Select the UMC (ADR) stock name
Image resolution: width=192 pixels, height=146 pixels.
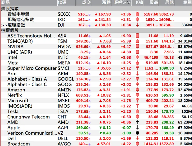20,52
